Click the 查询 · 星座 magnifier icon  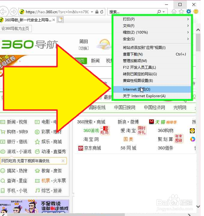click(x=3, y=181)
